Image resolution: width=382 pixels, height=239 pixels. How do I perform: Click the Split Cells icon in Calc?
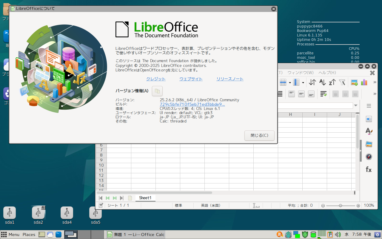click(x=355, y=94)
